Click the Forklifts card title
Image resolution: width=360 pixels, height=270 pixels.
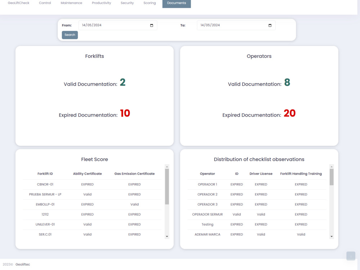point(95,56)
